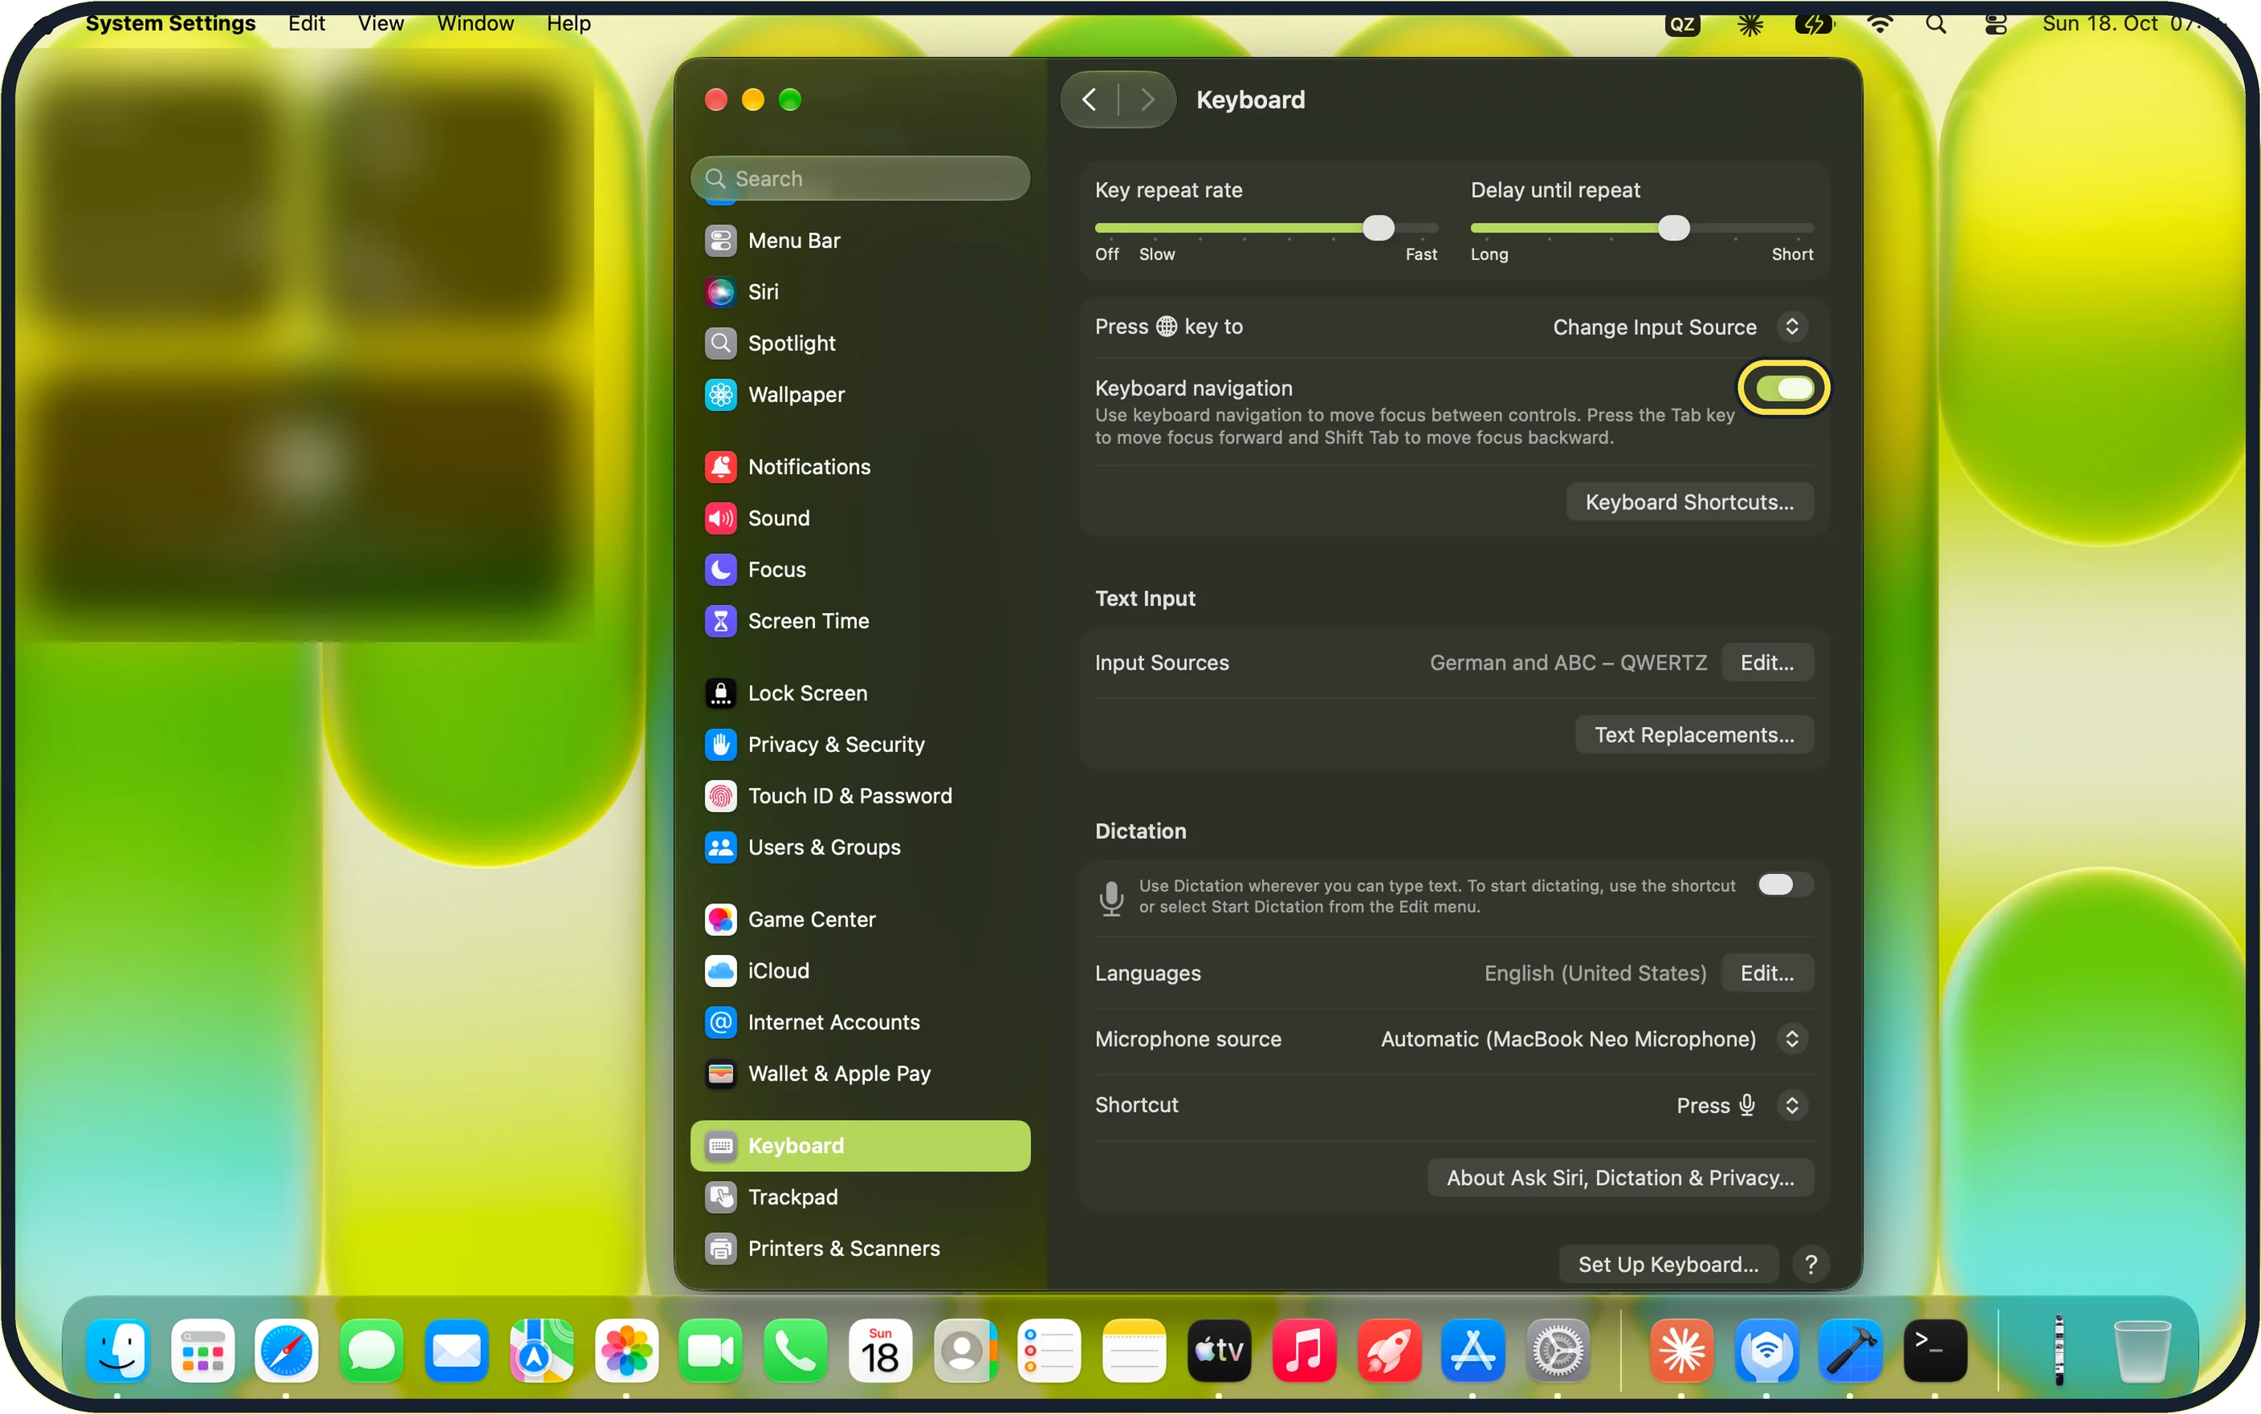Click Key repeat rate slider thumb
The width and height of the screenshot is (2261, 1414).
(x=1377, y=227)
